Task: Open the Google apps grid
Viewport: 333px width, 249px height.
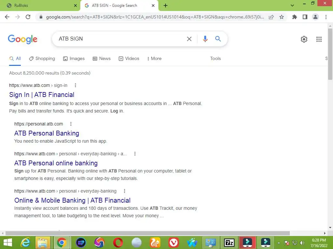Action: [x=319, y=39]
